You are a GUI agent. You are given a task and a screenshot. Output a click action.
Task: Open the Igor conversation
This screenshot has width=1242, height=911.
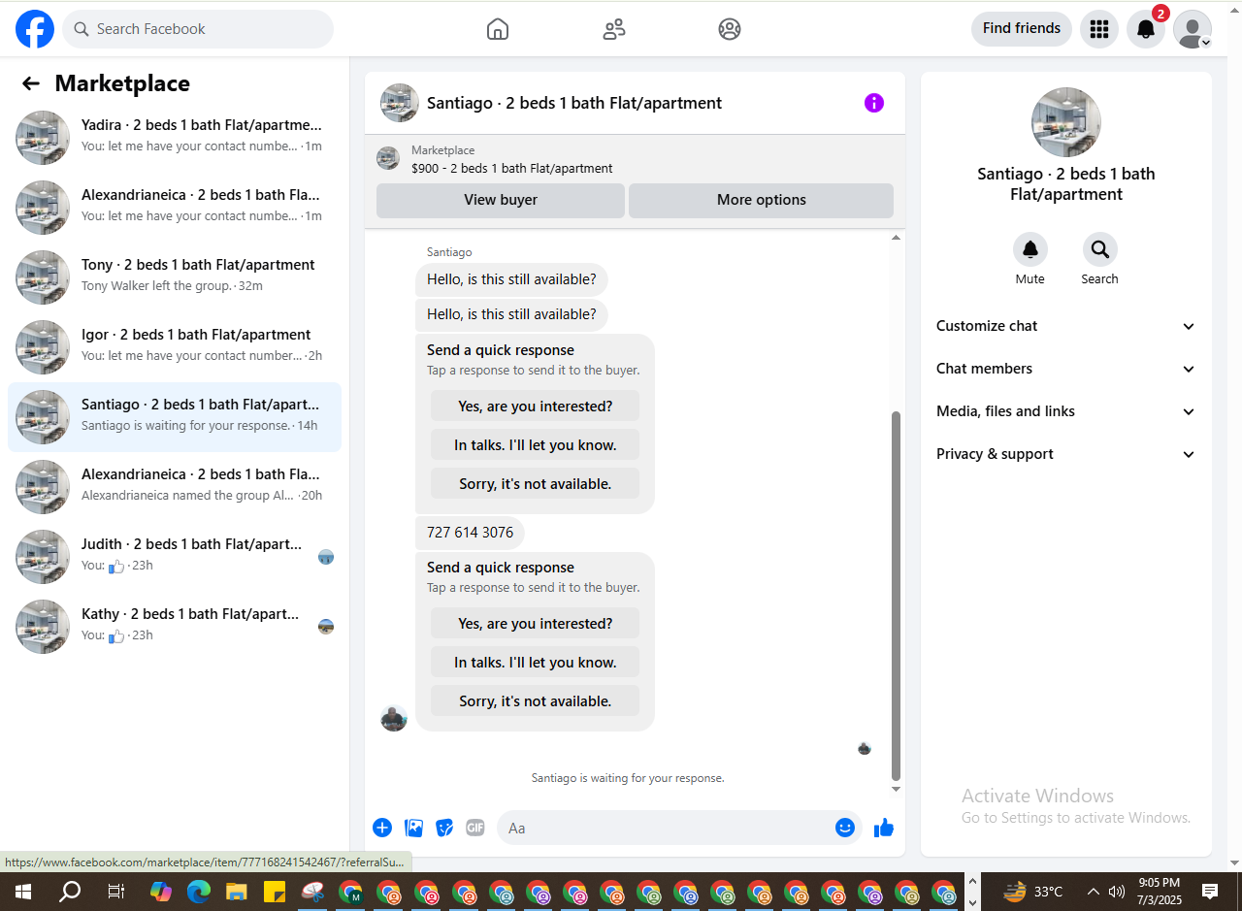pos(175,347)
